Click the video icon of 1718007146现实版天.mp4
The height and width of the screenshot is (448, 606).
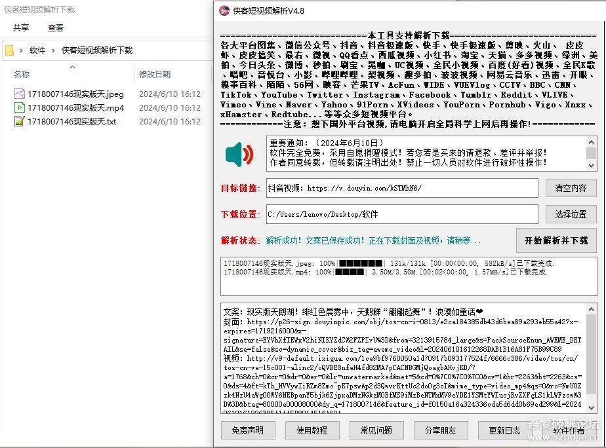[20, 107]
